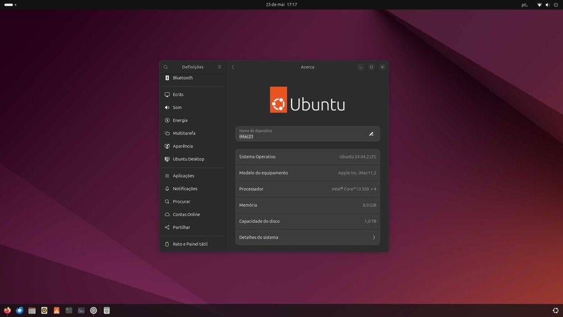
Task: Select Ecrãs in the sidebar
Action: coord(193,95)
